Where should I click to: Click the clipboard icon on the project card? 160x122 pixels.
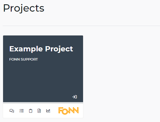coord(31,111)
